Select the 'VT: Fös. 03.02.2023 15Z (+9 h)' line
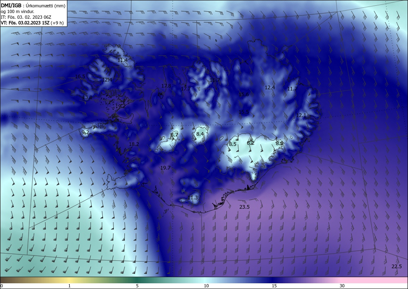 32,22
